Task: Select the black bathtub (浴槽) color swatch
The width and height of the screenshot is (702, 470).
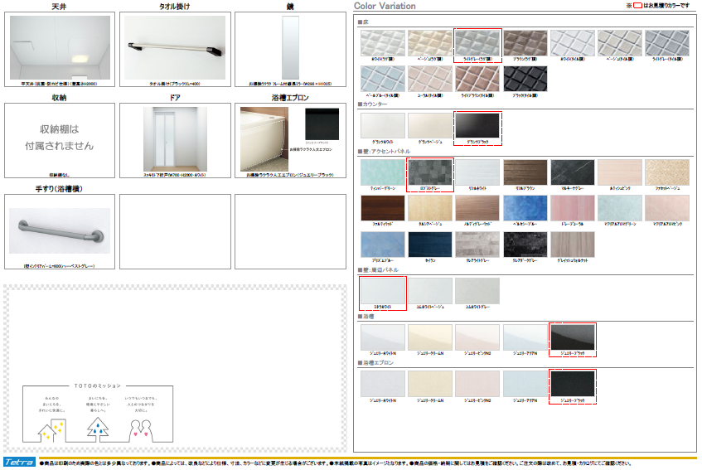Action: pyautogui.click(x=573, y=337)
